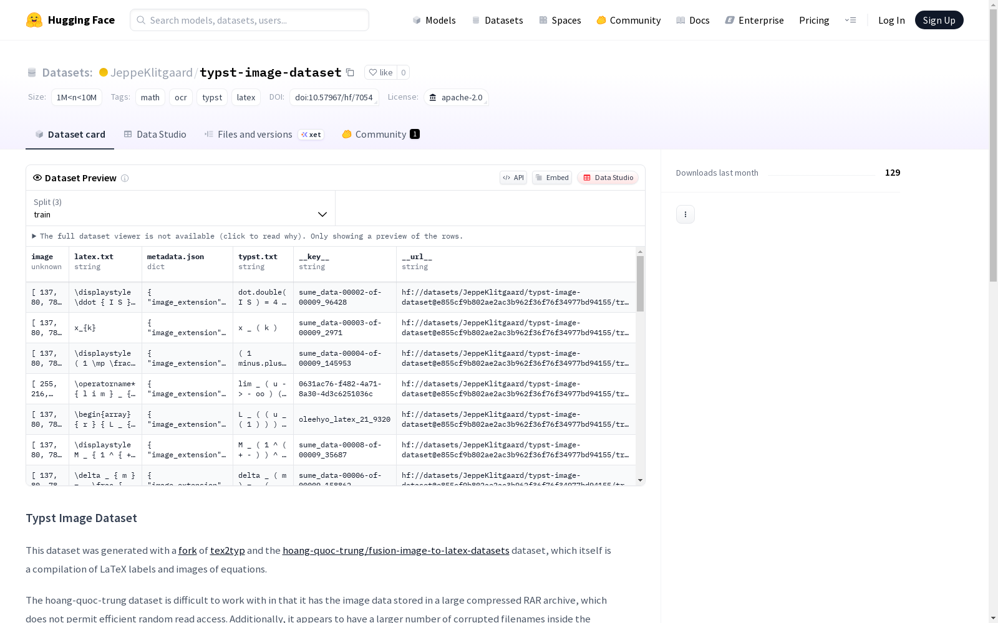Viewport: 998px width, 623px height.
Task: Click the typst-image-dataset title link
Action: click(271, 72)
